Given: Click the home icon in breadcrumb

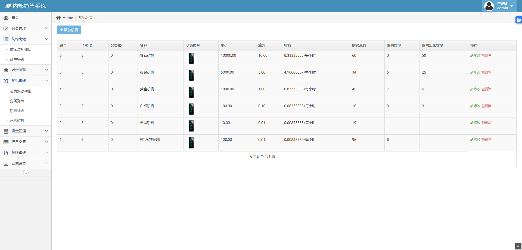Looking at the screenshot, I should (58, 18).
